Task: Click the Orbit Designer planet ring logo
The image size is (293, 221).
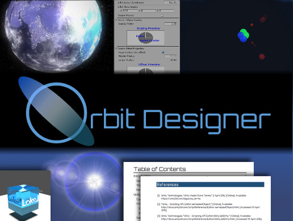Action: pos(56,112)
